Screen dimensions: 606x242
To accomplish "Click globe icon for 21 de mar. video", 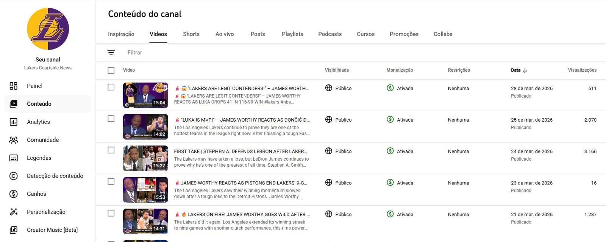I will [329, 214].
